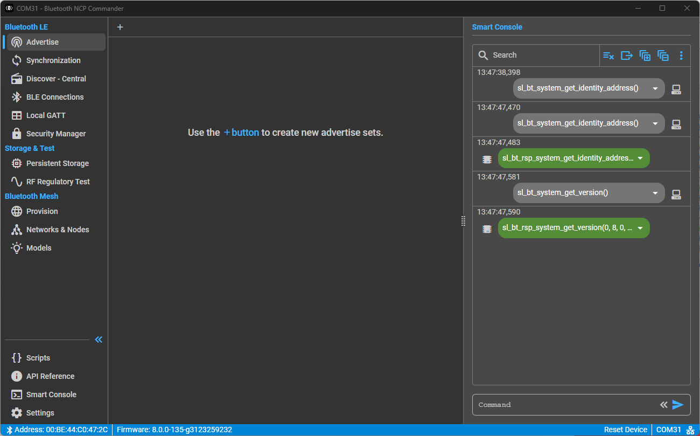
Task: Expand the sl_bt_system_get_version() command entry
Action: [655, 193]
